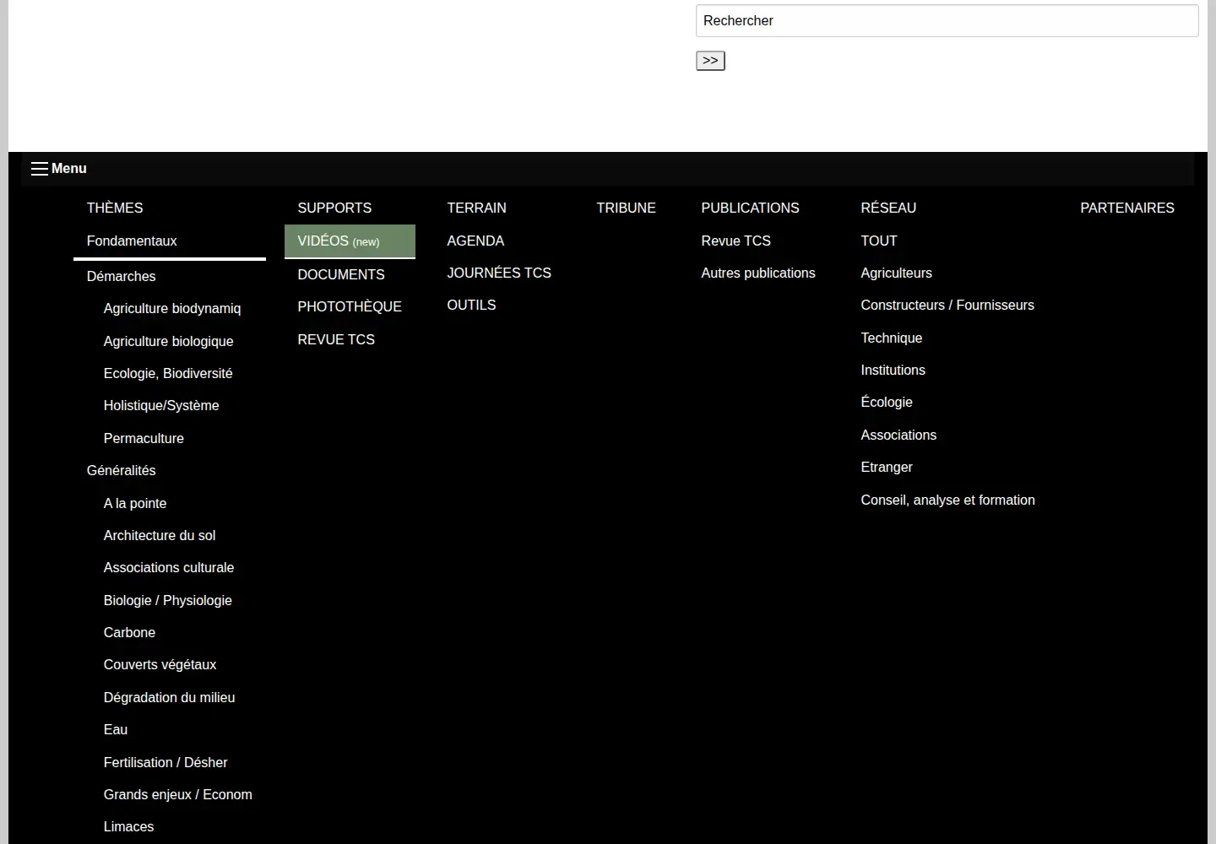
Task: Open the OUTILS link
Action: point(471,305)
